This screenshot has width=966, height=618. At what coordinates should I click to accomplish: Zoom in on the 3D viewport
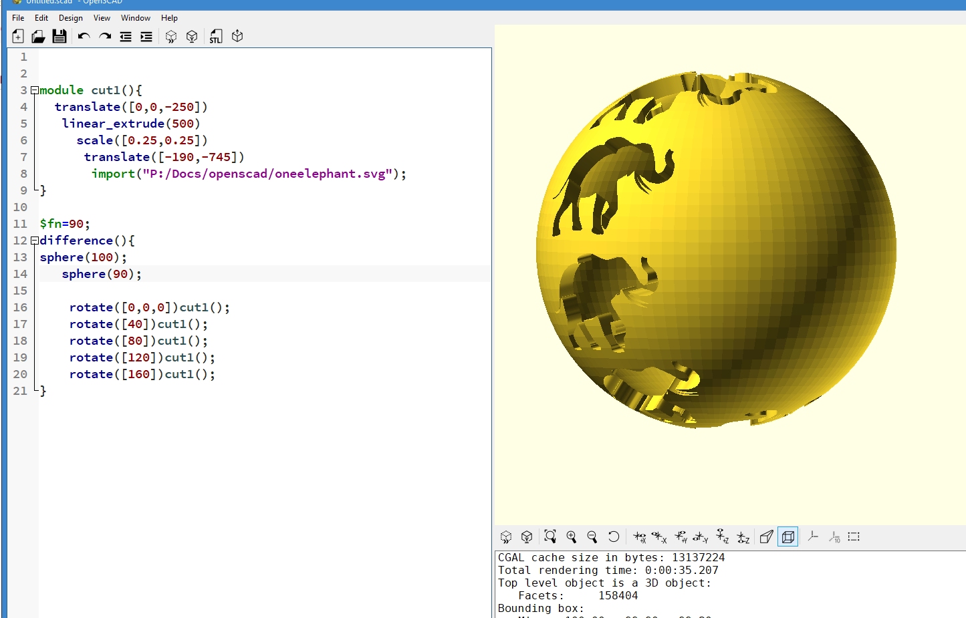(x=572, y=536)
